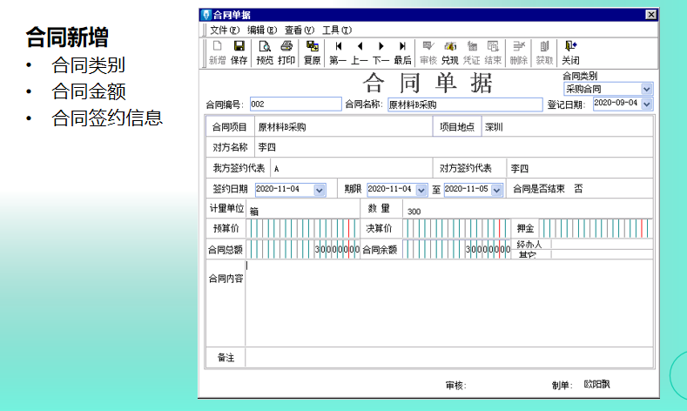The height and width of the screenshot is (411, 687).
Task: Click the 押金 amount grid
Action: tap(596, 228)
